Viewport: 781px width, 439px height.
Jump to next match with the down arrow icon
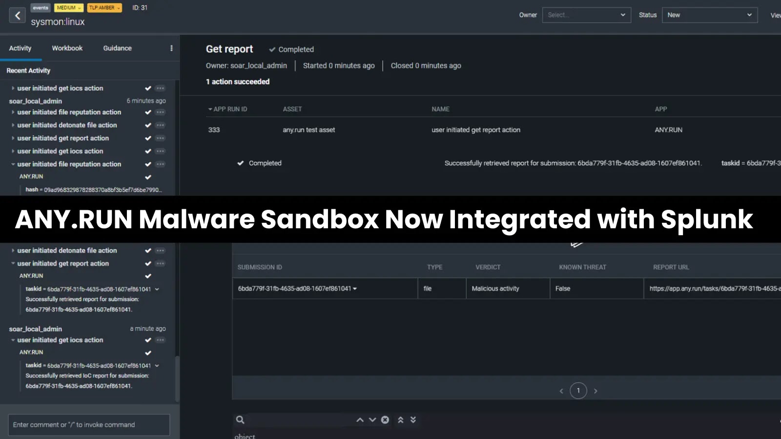tap(372, 419)
